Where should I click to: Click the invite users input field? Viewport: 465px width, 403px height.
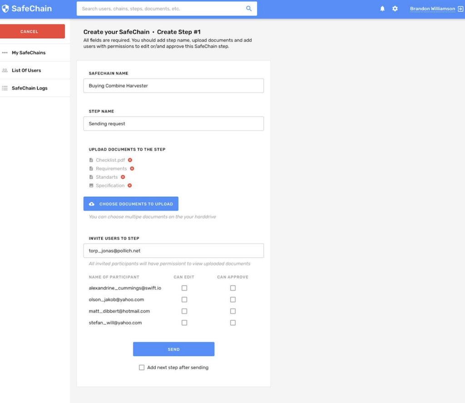pyautogui.click(x=173, y=250)
